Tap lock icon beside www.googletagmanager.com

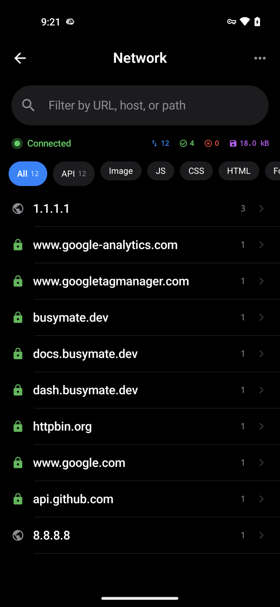coord(18,281)
